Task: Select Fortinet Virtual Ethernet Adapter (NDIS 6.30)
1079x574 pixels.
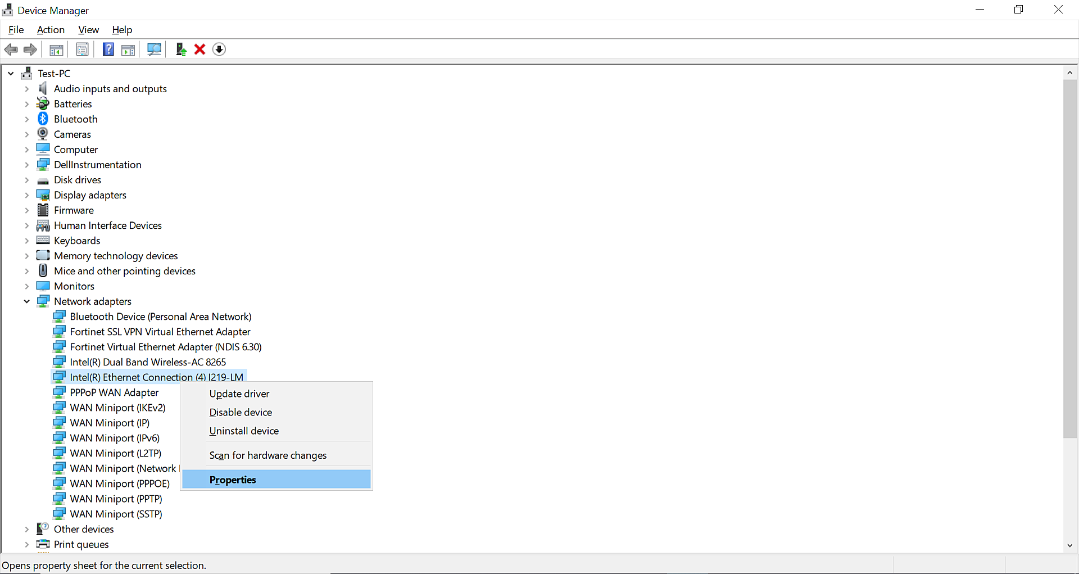Action: point(166,347)
